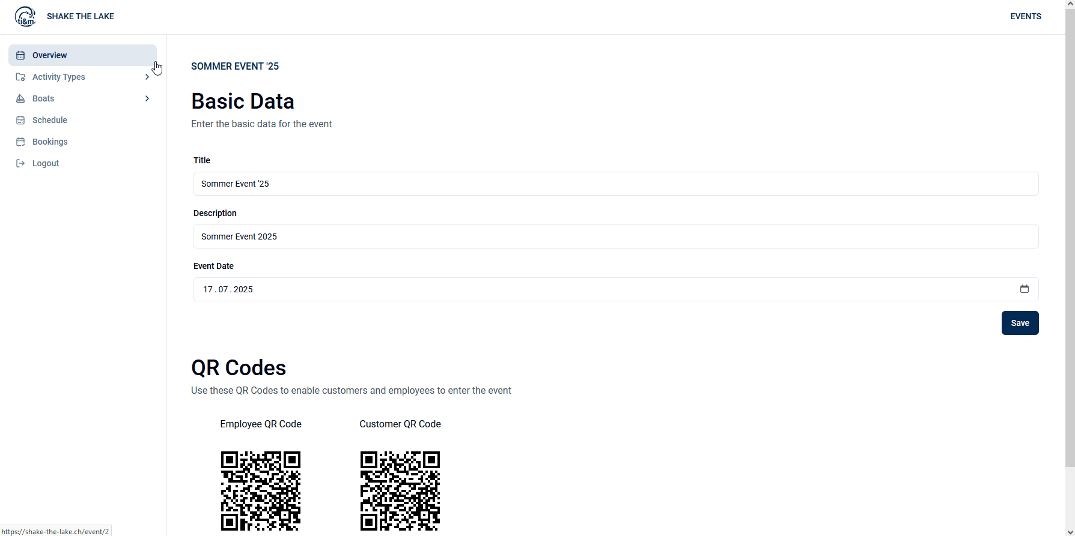
Task: Expand the Boats submenu chevron
Action: [147, 98]
